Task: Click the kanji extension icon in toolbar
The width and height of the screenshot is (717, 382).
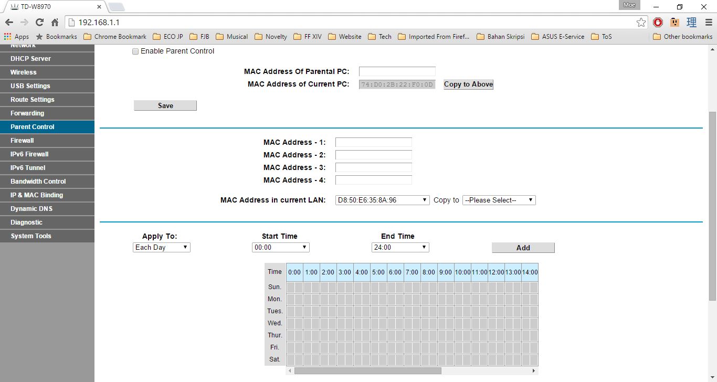Action: tap(691, 23)
